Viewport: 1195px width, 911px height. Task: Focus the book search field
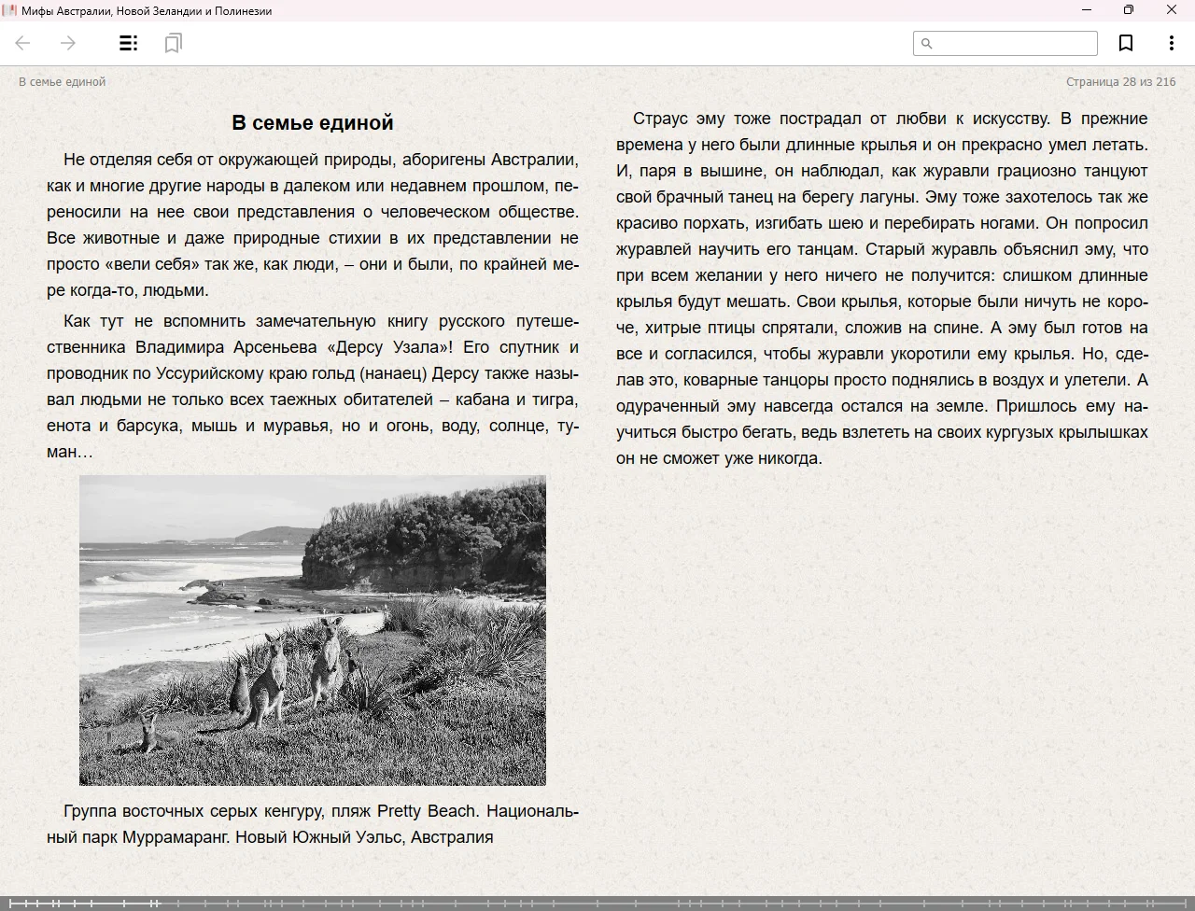pyautogui.click(x=1013, y=43)
